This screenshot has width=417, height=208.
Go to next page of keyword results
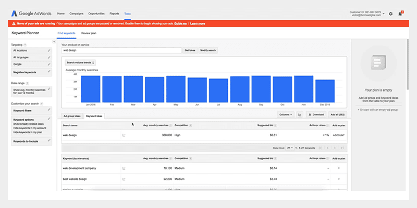335,148
